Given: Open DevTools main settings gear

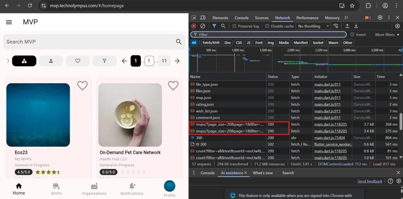Looking at the screenshot, I should [380, 17].
